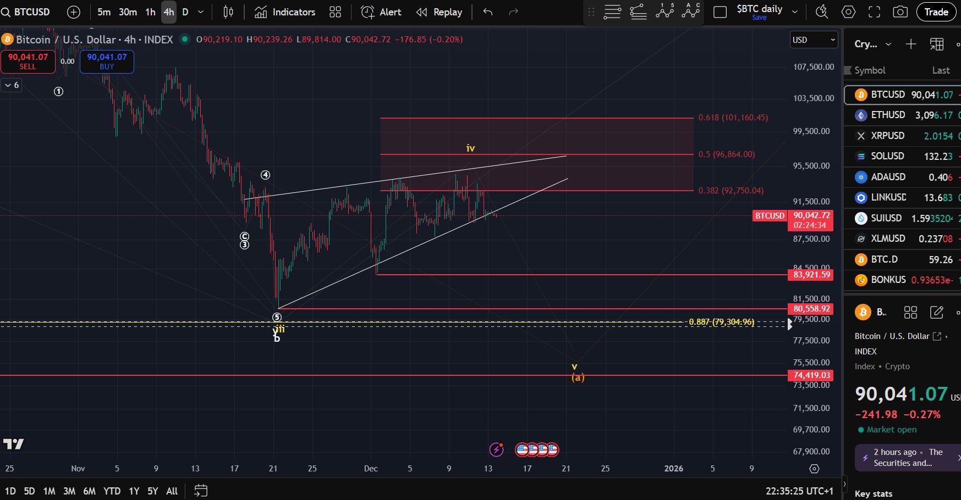The width and height of the screenshot is (961, 500).
Task: Add symbol to the watchlist
Action: pos(911,44)
